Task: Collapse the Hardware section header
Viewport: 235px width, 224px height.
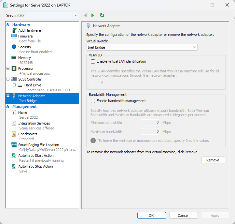Action: (x=8, y=24)
